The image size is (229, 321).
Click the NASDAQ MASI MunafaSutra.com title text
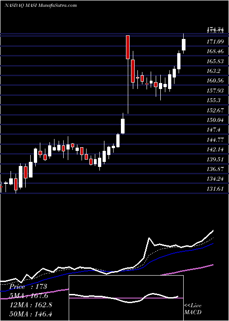tap(41, 5)
